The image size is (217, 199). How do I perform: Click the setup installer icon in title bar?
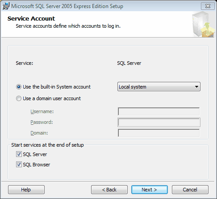point(6,6)
